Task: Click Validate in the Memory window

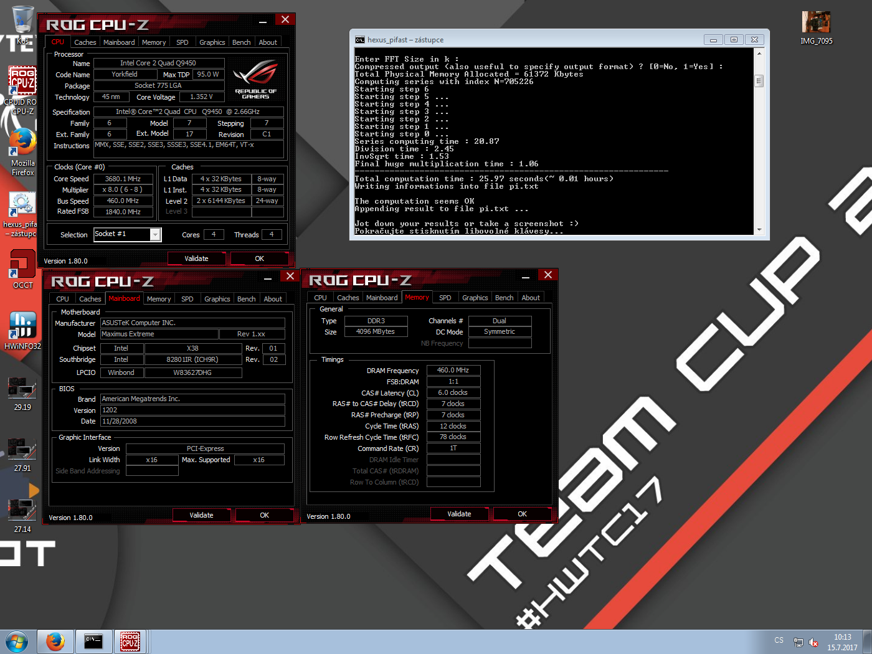Action: point(460,514)
